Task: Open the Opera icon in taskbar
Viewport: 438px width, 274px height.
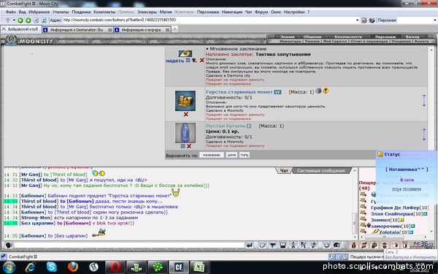Action: pyautogui.click(x=115, y=267)
